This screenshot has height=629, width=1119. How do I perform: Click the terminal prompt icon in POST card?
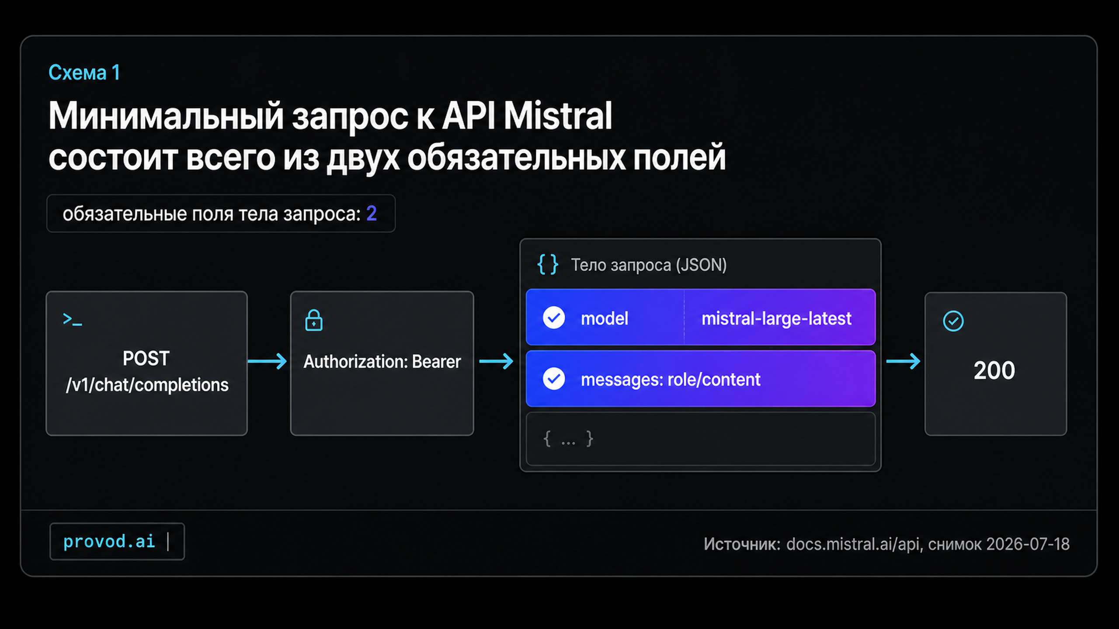pos(72,319)
